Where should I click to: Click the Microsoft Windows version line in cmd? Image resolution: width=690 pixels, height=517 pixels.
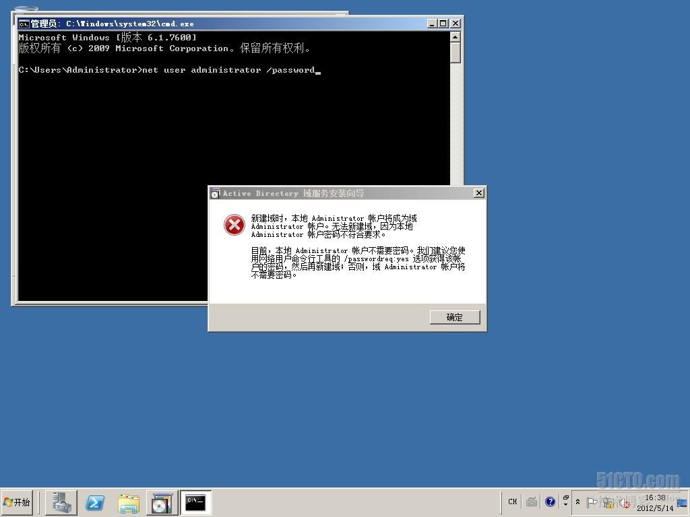pos(108,38)
